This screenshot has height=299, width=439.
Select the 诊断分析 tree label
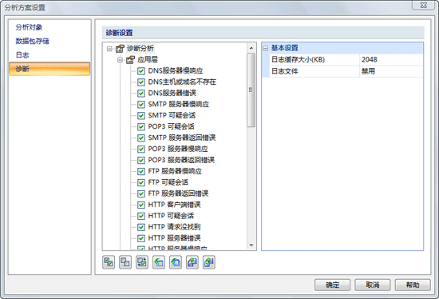point(140,48)
